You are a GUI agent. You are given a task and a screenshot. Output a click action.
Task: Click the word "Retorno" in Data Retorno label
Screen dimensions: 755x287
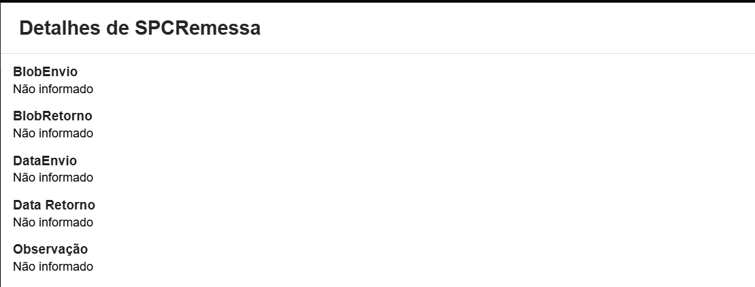click(71, 205)
